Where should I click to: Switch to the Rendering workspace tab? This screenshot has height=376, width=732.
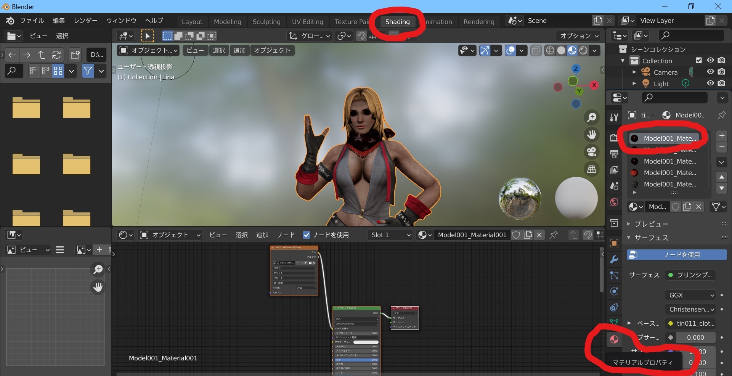tap(479, 22)
